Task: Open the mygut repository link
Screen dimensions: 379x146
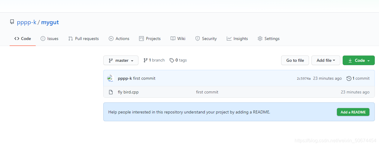Action: tap(50, 22)
